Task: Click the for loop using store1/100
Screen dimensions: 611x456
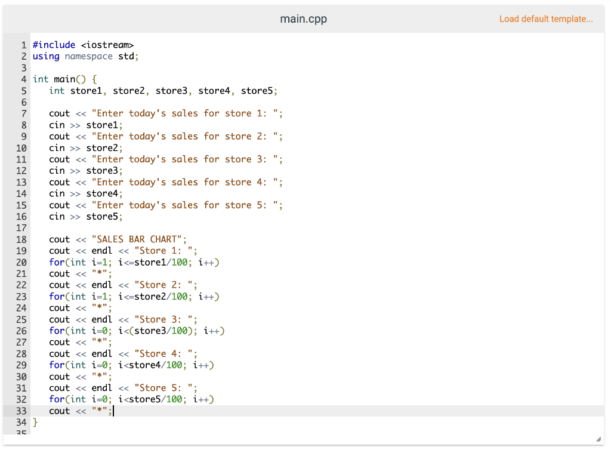Action: 134,262
